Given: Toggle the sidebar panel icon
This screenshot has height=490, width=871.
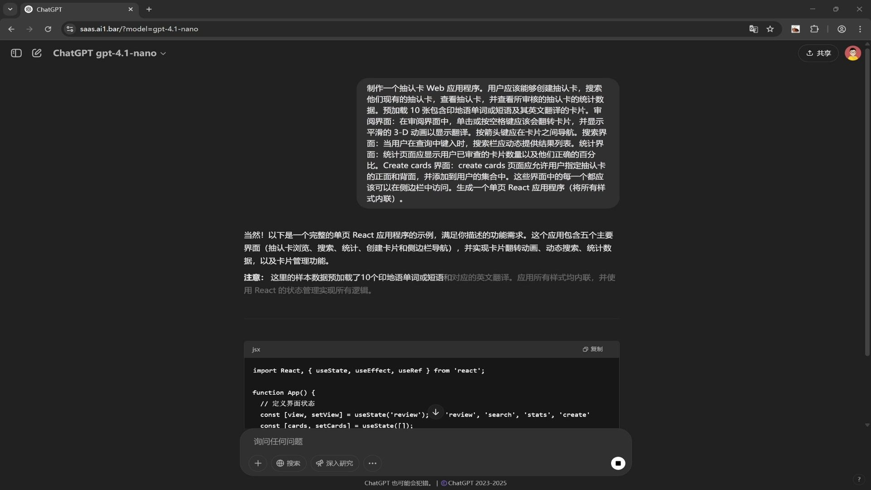Looking at the screenshot, I should pos(16,53).
